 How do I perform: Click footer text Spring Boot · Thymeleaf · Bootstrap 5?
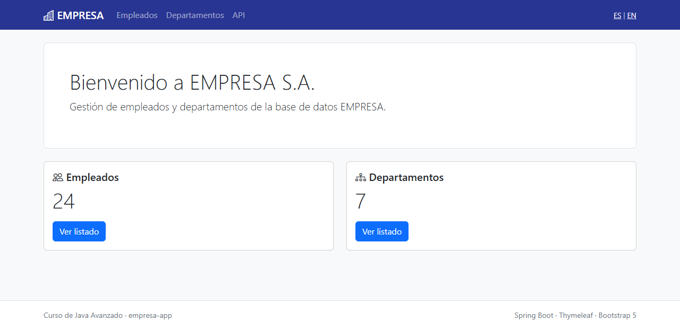coord(575,315)
